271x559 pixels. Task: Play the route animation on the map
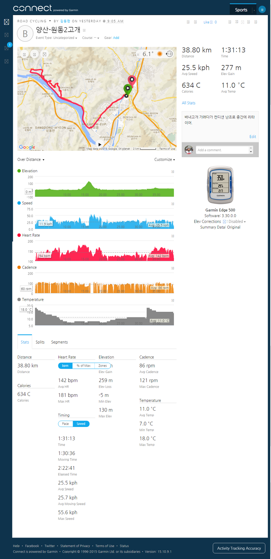tap(100, 145)
